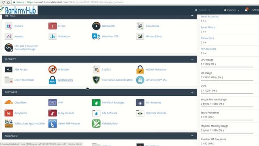Open the Raw Access icon
Screen dimensions: 259x146
140,26
